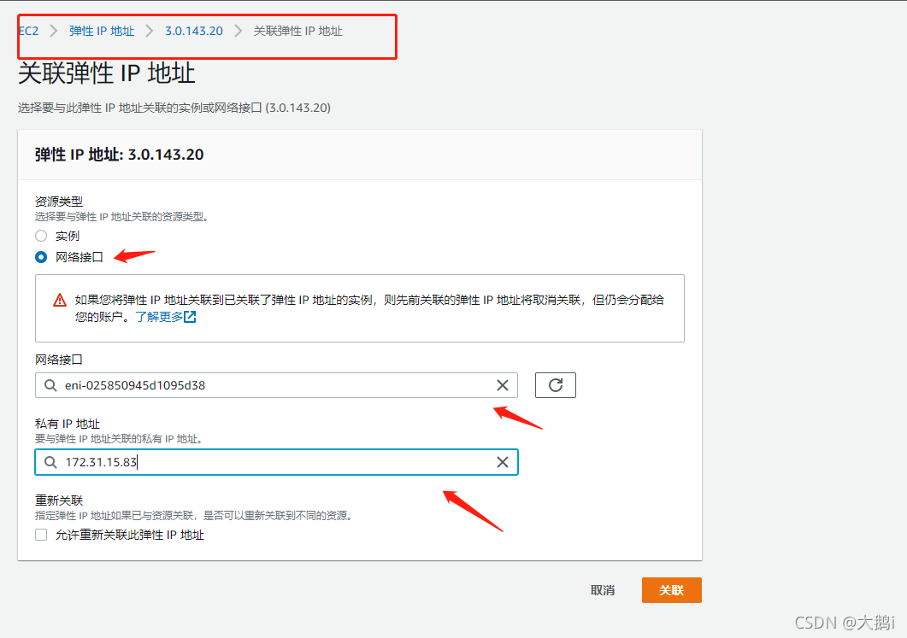Click the search icon in 私有 IP field

[x=51, y=462]
